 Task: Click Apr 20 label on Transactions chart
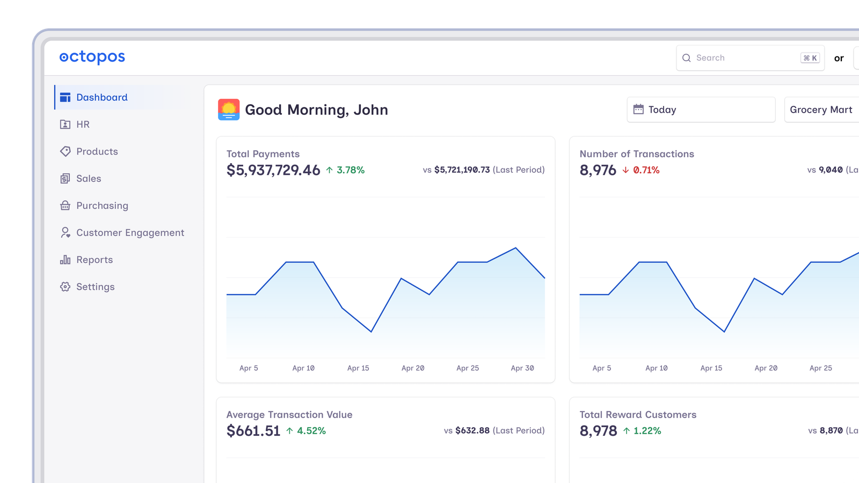766,368
